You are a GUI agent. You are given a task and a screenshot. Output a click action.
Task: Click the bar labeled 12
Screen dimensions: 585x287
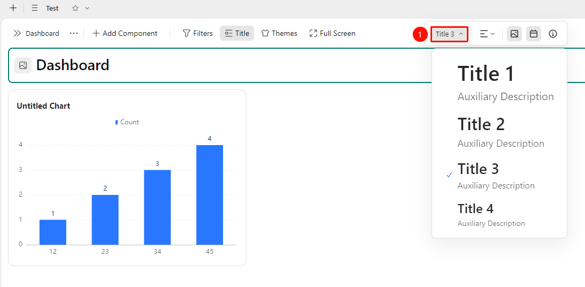point(53,232)
